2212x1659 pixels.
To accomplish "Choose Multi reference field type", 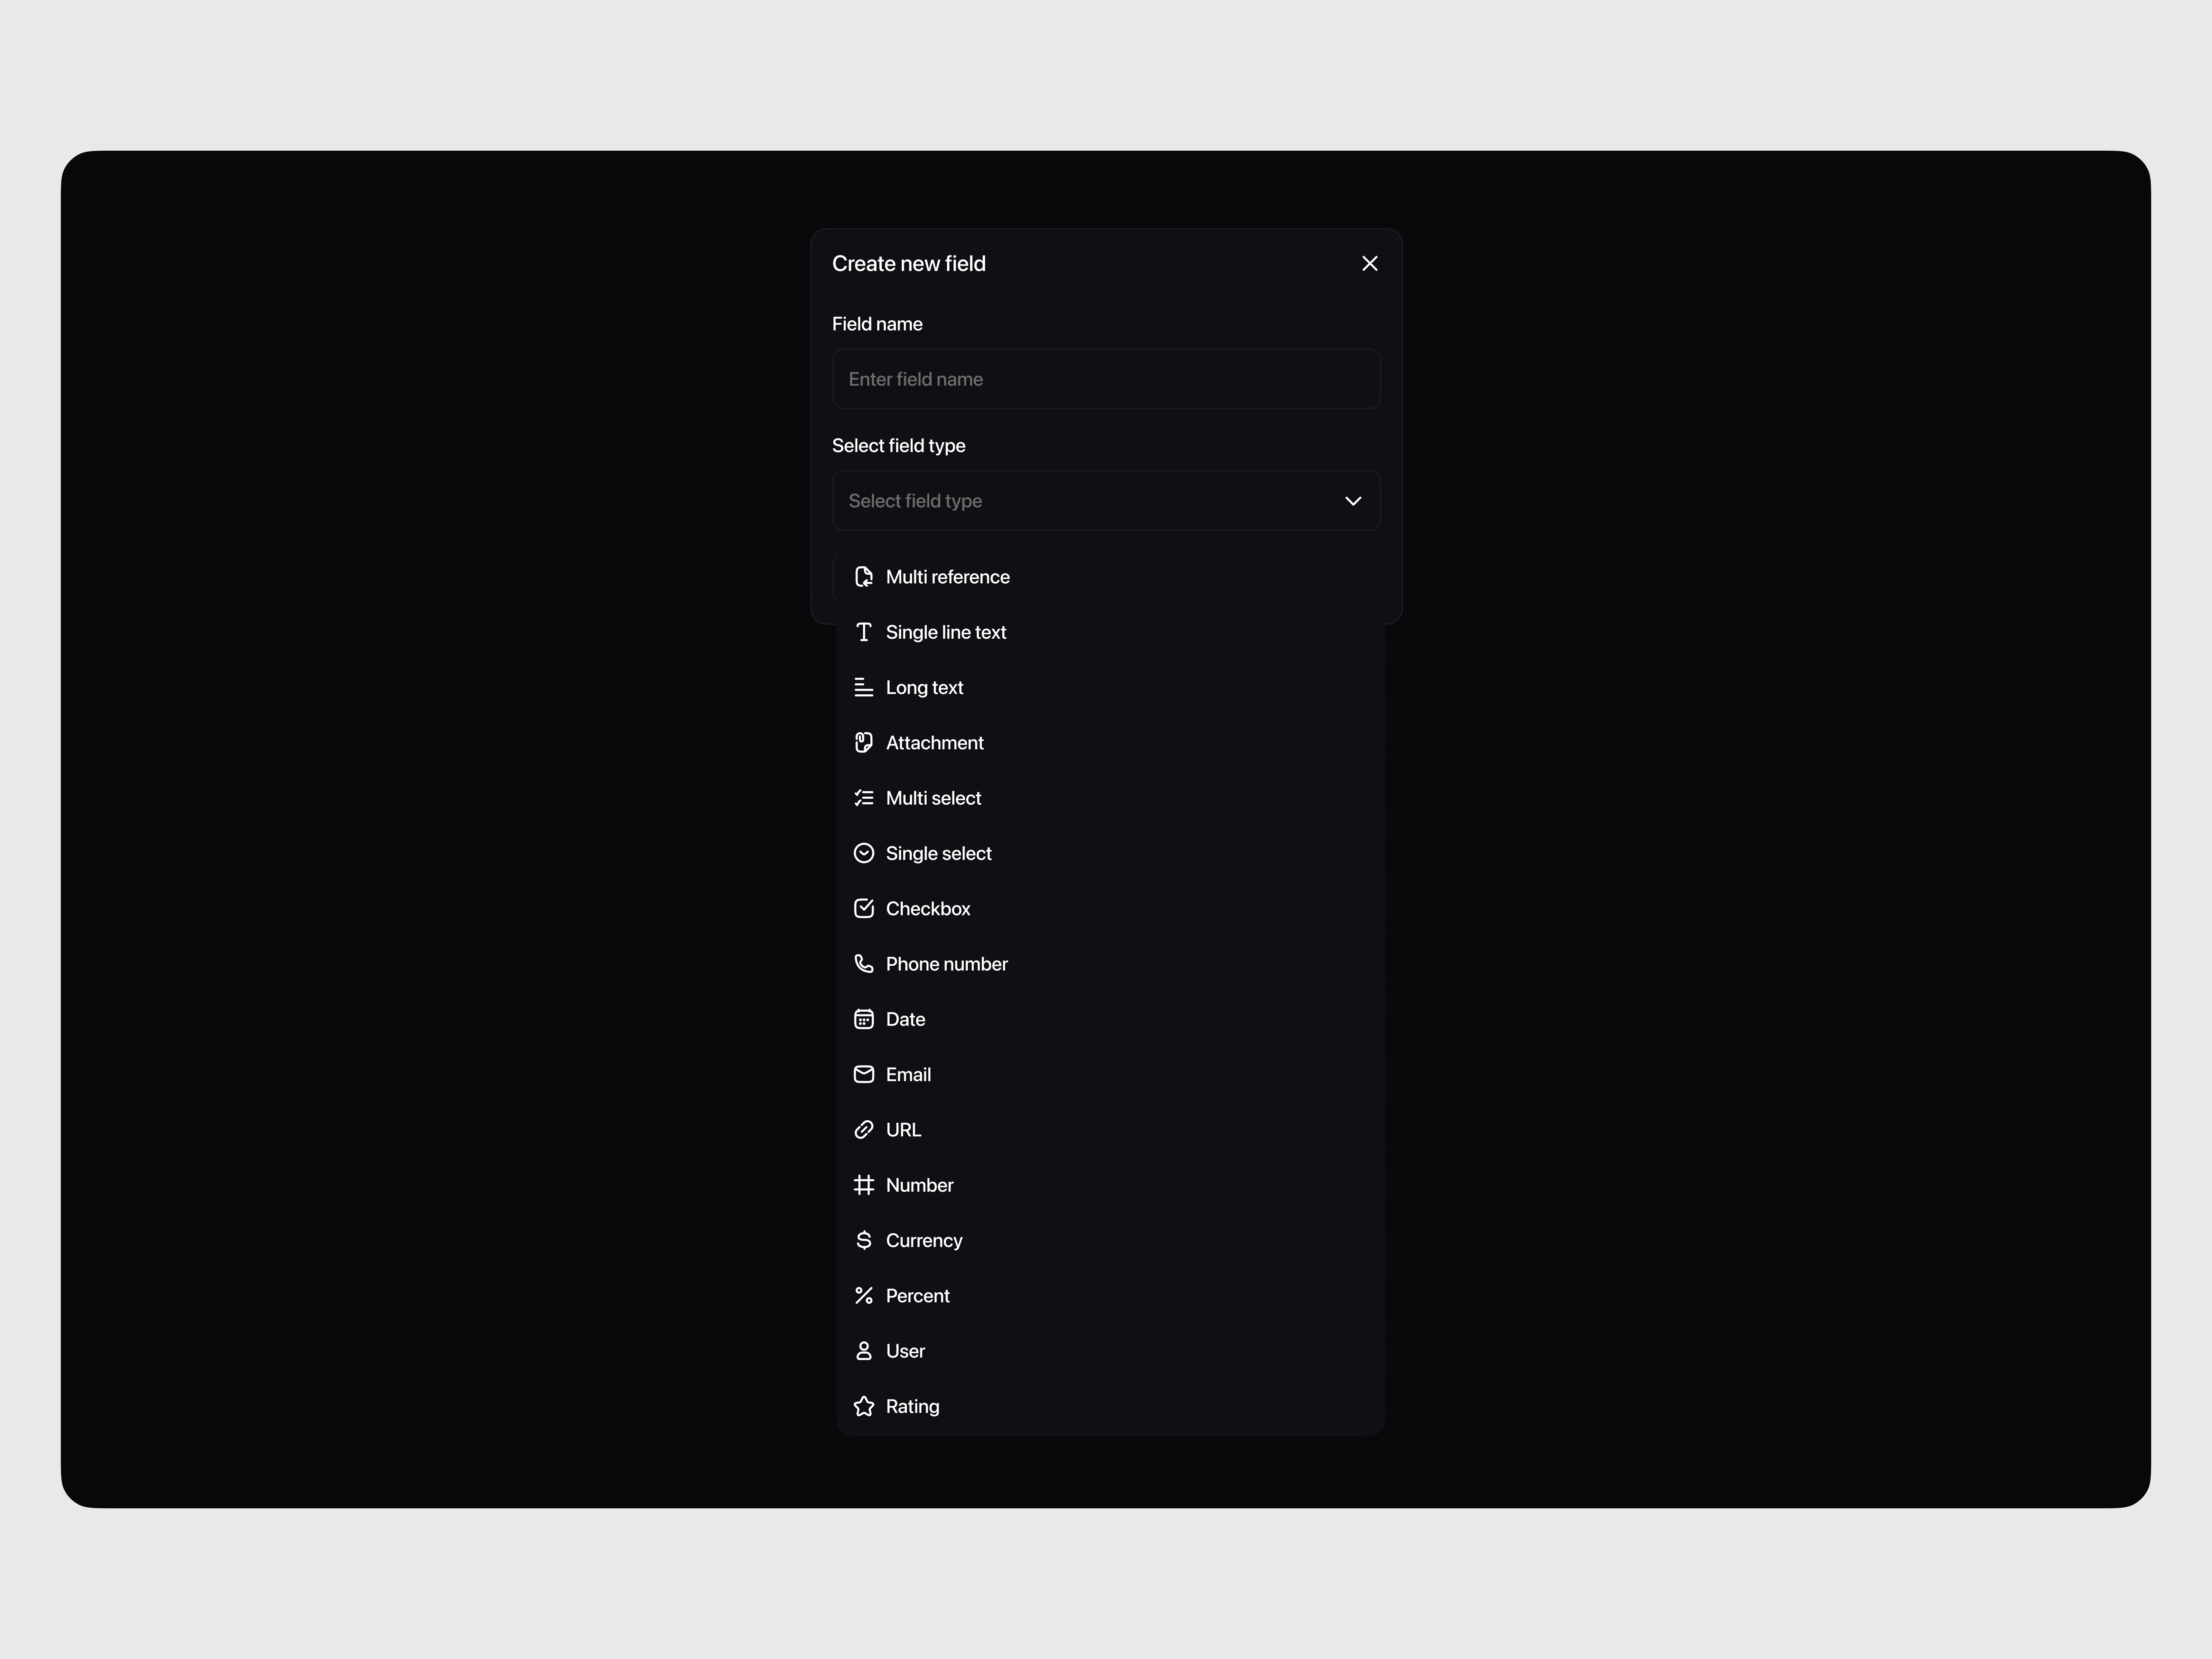I will click(1110, 577).
